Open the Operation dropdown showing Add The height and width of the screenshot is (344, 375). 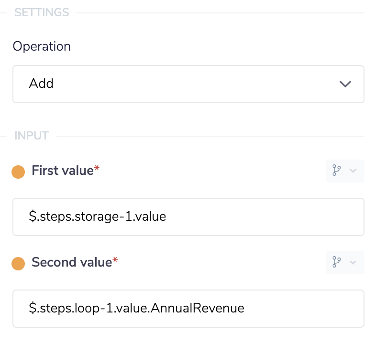click(188, 84)
